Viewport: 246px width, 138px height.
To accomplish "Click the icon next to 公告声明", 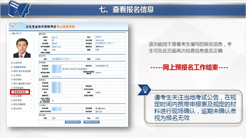I will pos(12,63).
